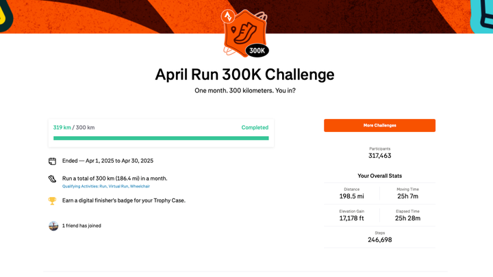Click the Your Overall Stats heading
The height and width of the screenshot is (277, 493).
tap(379, 176)
